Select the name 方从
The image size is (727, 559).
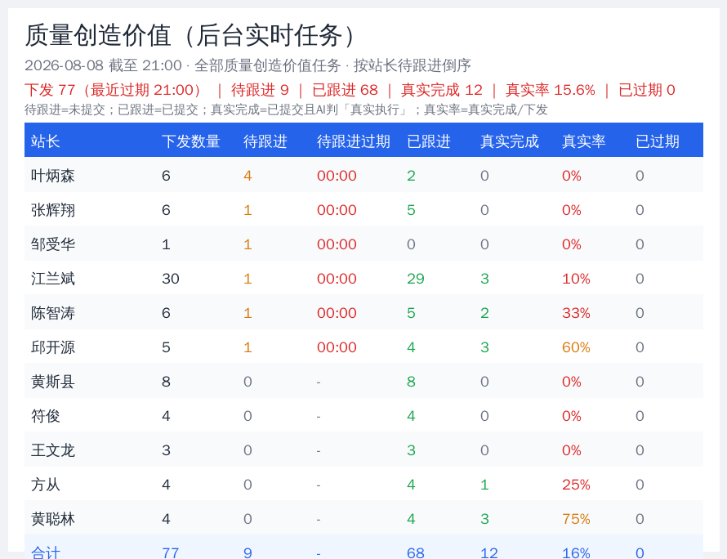[46, 485]
